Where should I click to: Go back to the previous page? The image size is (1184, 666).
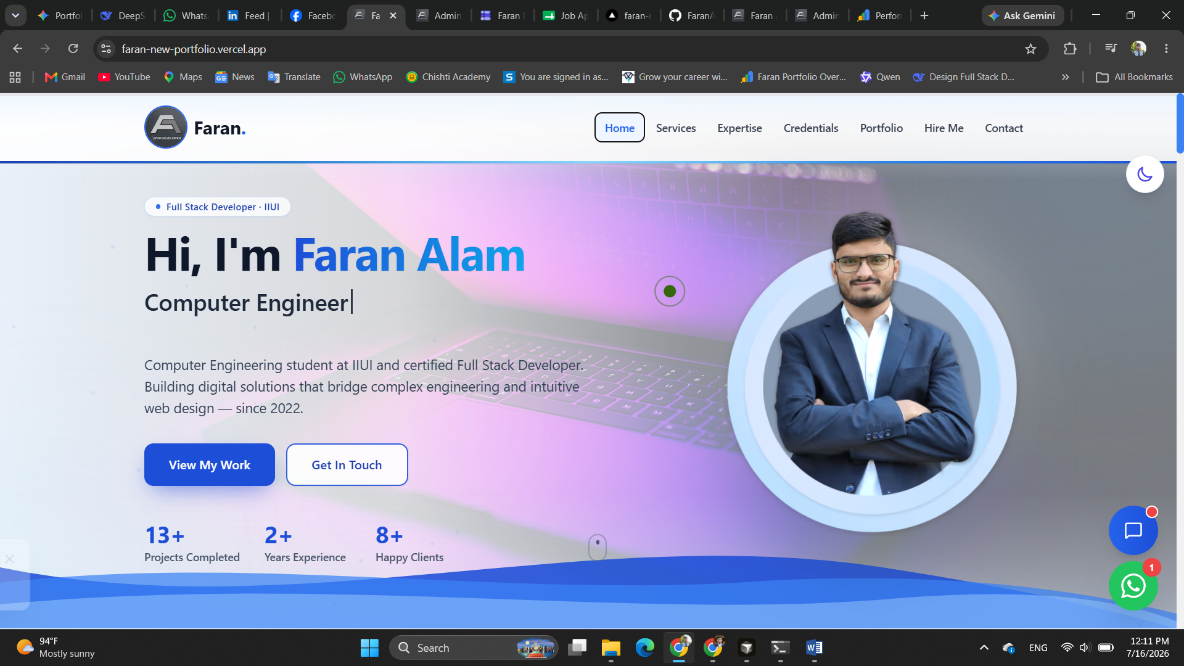click(18, 49)
